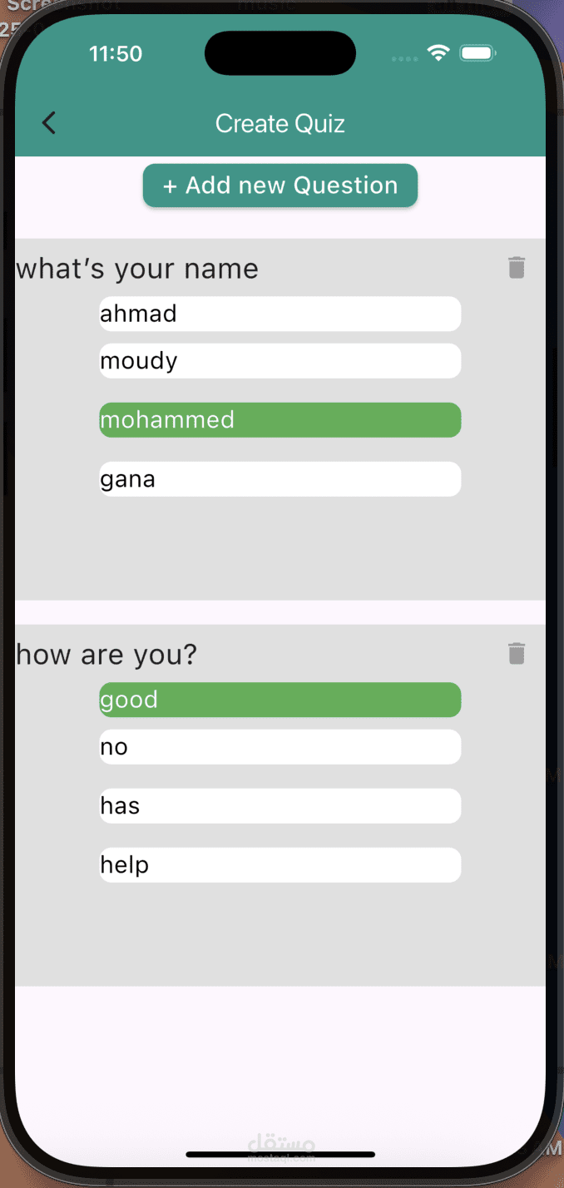Tap the Wi-Fi status icon
This screenshot has width=564, height=1188.
[438, 54]
